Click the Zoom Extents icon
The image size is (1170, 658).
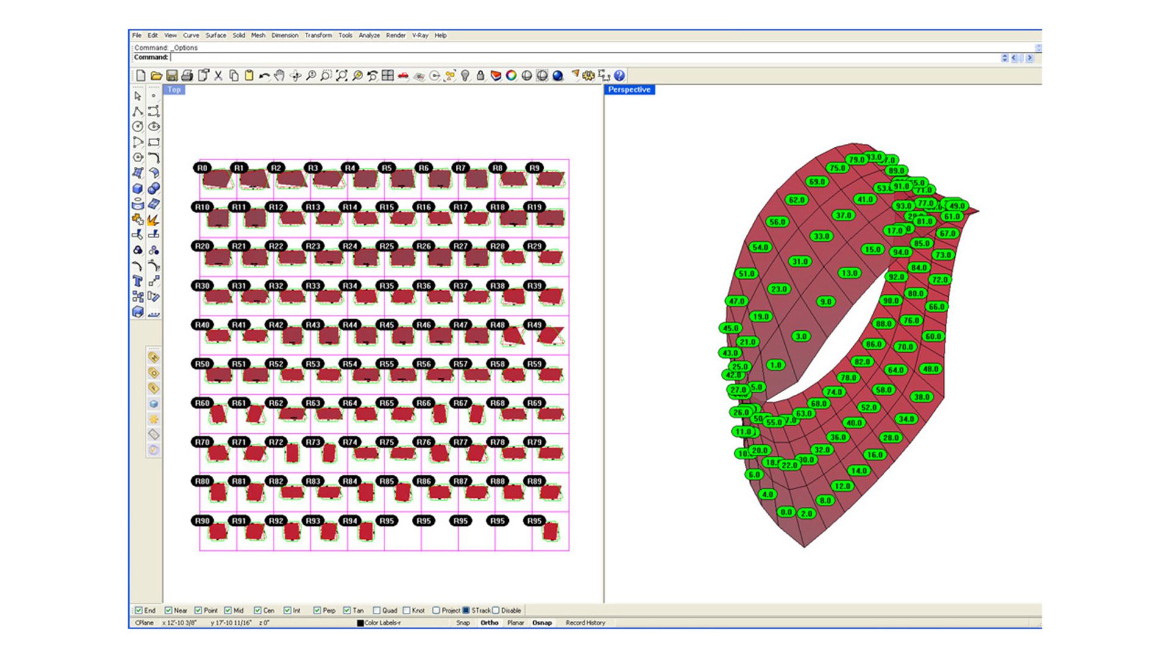coord(342,76)
